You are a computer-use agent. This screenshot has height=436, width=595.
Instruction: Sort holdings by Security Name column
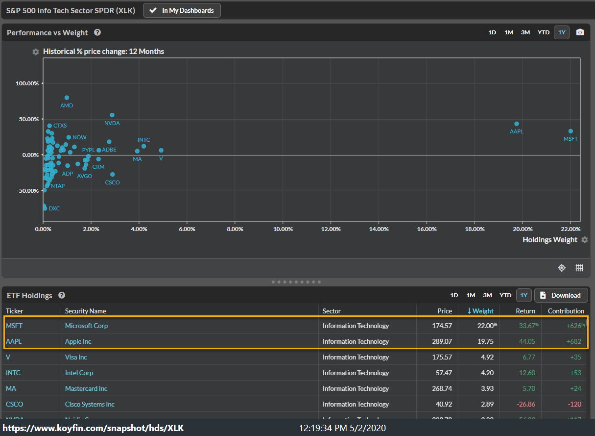[86, 311]
